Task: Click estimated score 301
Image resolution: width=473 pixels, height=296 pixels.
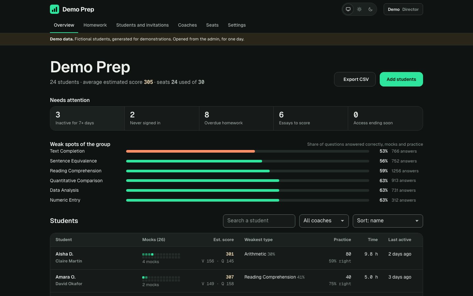Action: [x=230, y=254]
